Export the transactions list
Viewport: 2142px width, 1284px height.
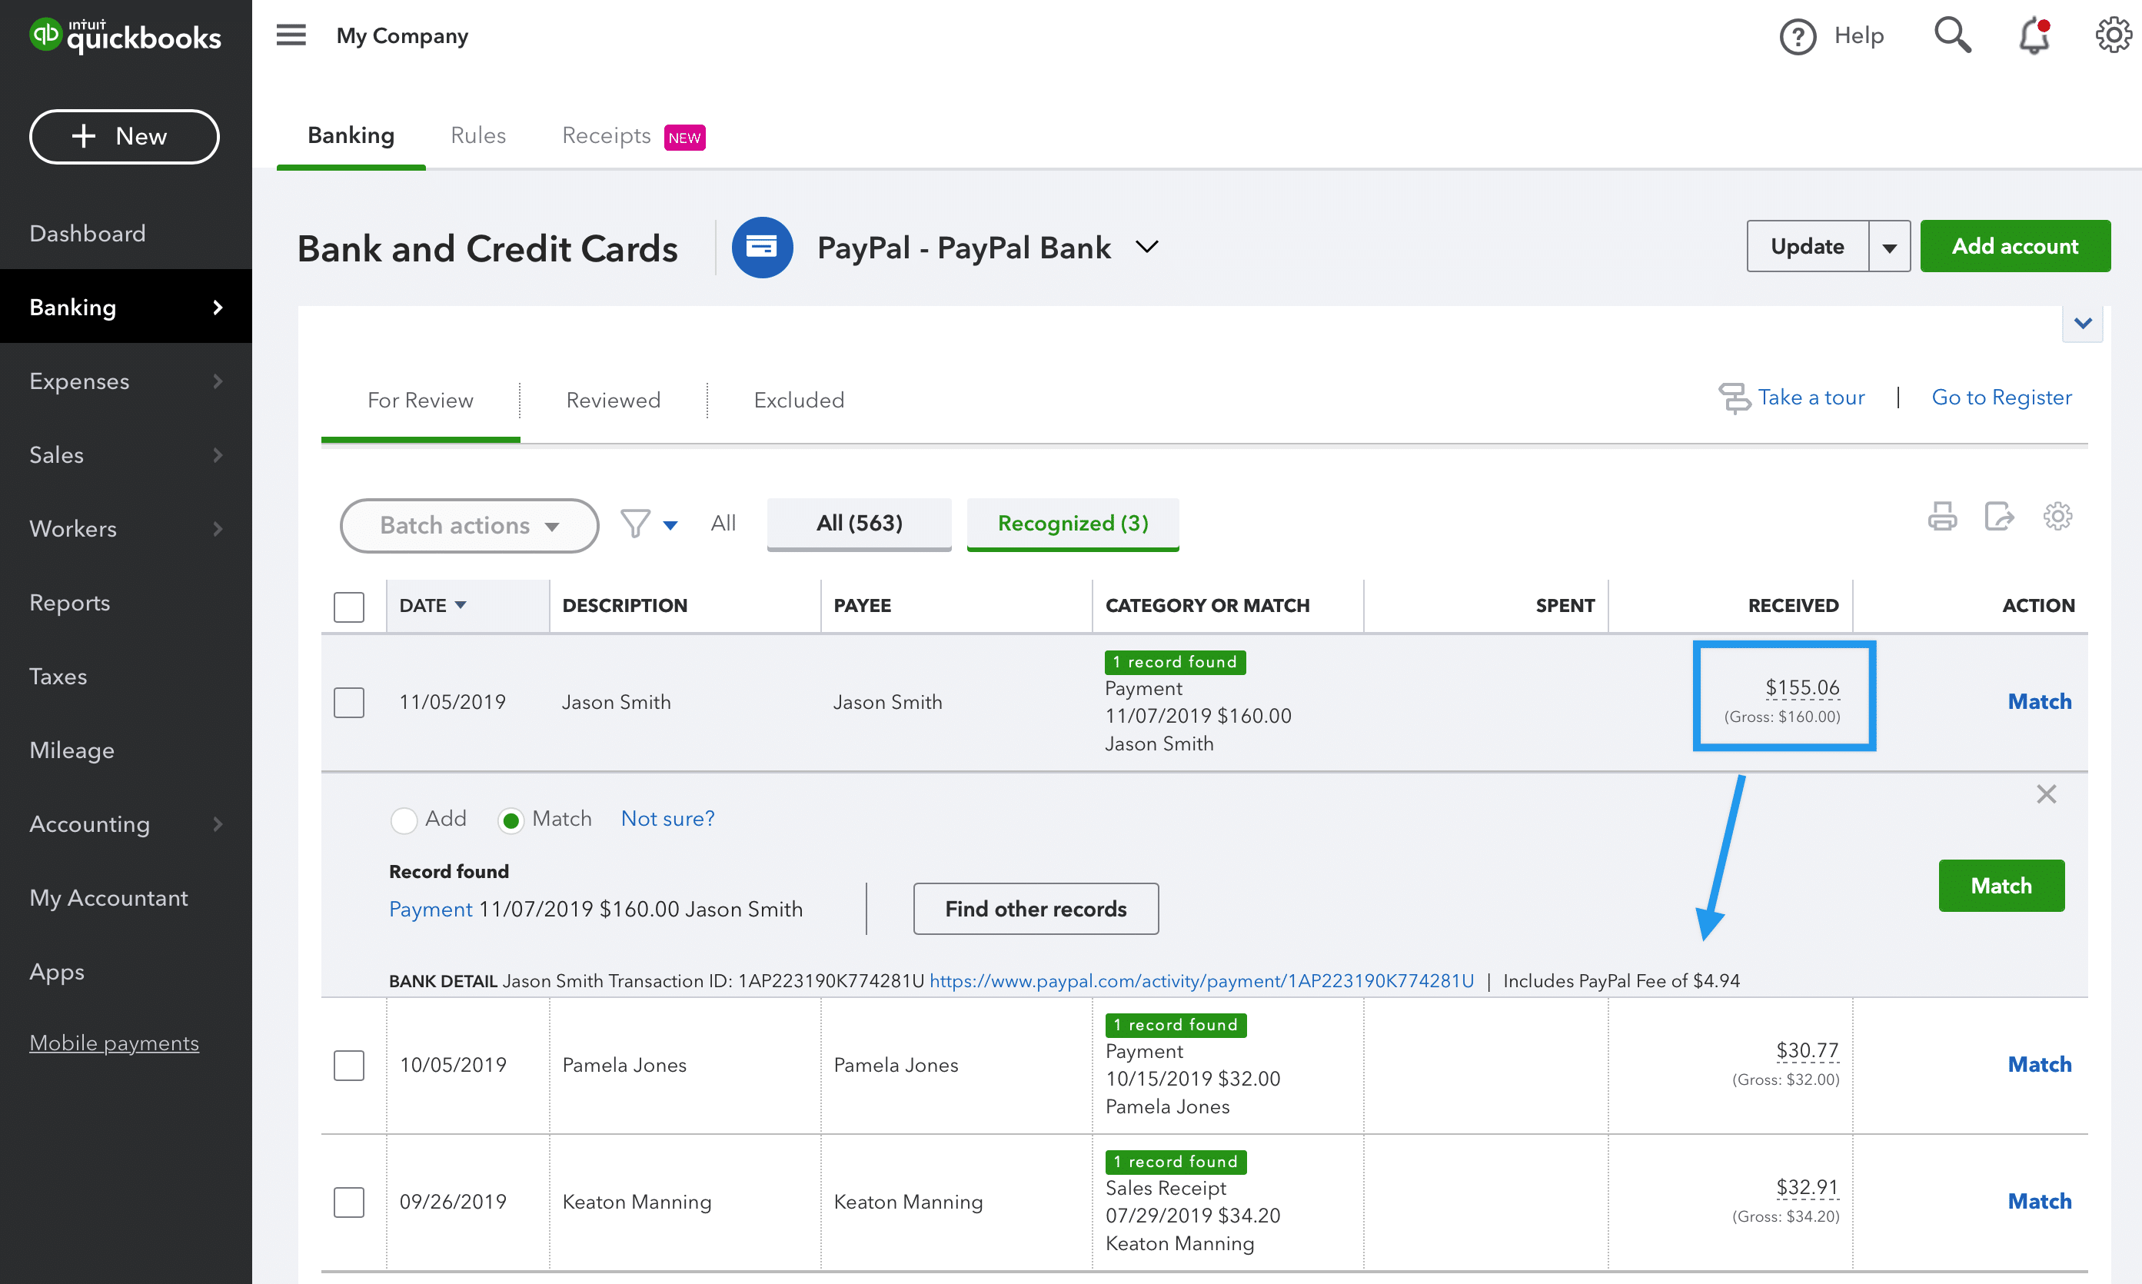tap(2000, 516)
